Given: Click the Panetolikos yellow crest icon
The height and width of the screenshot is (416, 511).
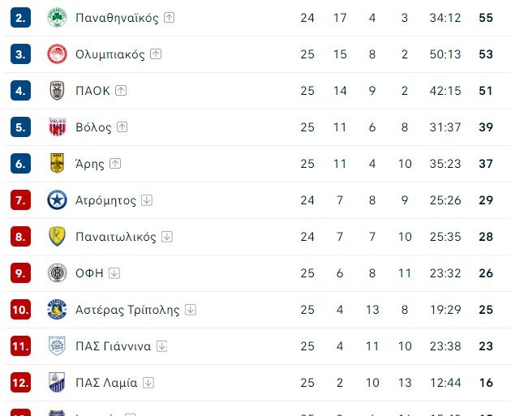Looking at the screenshot, I should [x=57, y=237].
